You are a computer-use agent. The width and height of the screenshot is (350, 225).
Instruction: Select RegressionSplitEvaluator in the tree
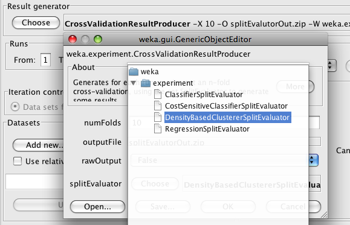pyautogui.click(x=207, y=129)
